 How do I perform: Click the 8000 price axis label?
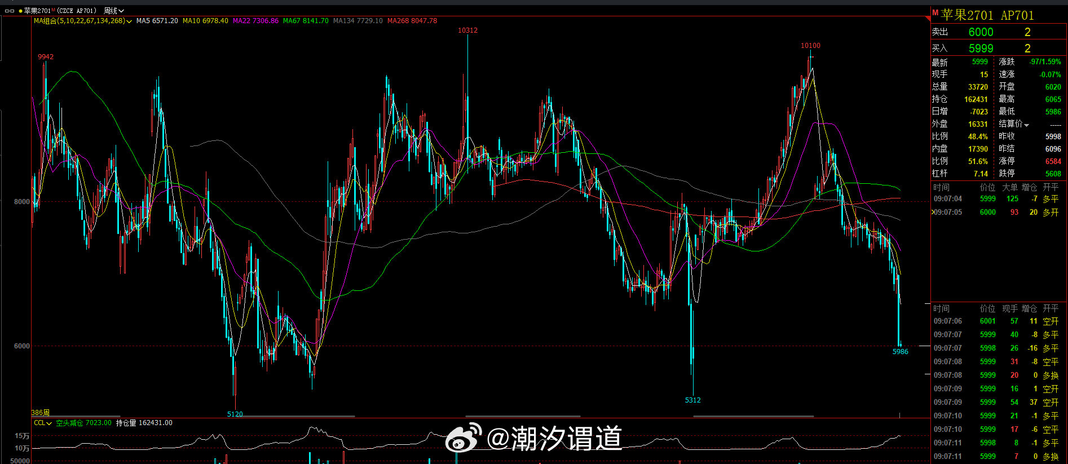(22, 202)
